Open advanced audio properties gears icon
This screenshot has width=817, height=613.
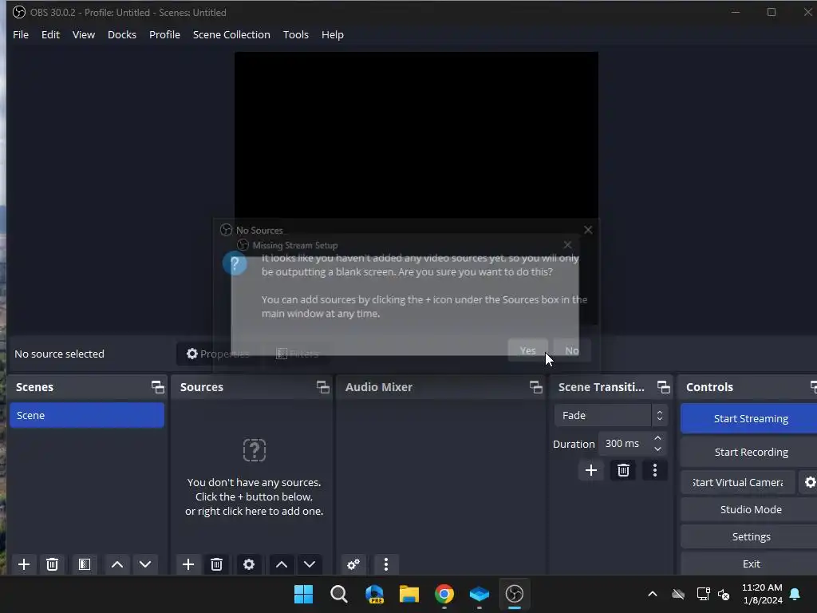pyautogui.click(x=353, y=564)
